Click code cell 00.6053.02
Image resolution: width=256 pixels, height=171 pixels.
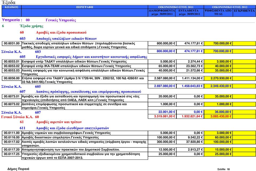coord(11,66)
